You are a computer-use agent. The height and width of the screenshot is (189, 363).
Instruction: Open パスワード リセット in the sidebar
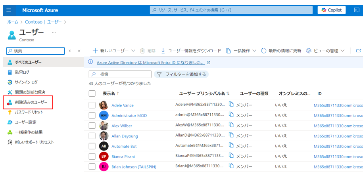tap(25, 112)
